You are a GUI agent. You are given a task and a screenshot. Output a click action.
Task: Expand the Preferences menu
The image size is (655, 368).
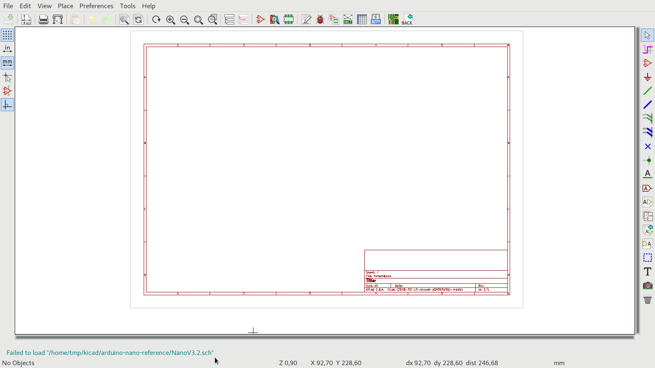96,6
